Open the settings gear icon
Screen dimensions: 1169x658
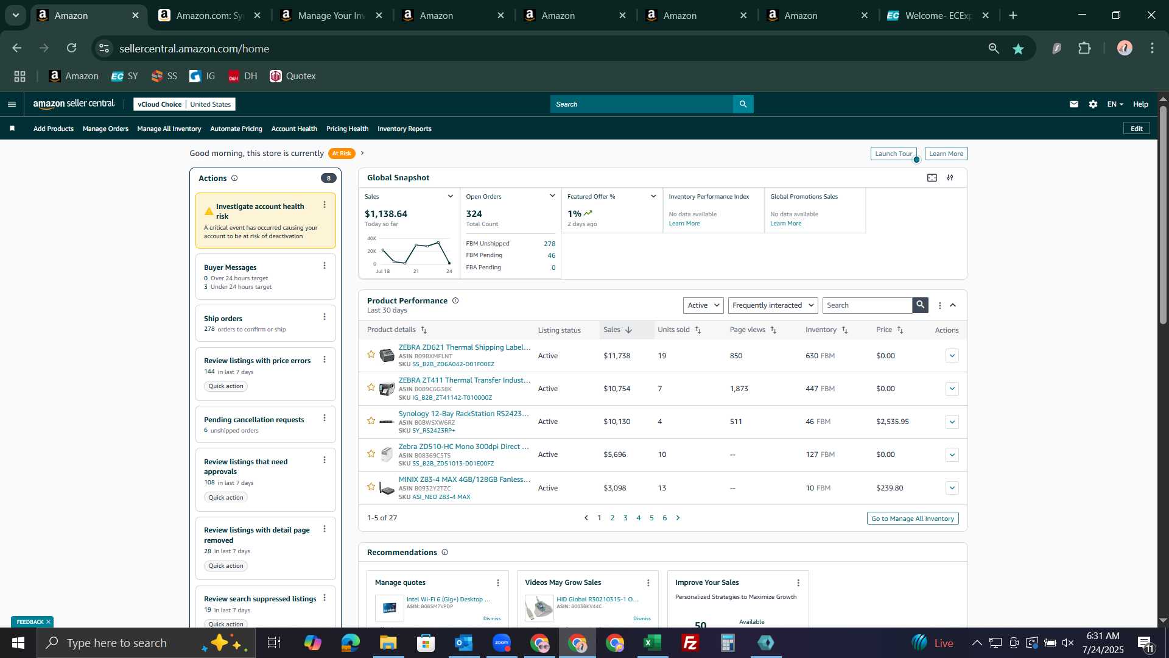coord(1093,104)
